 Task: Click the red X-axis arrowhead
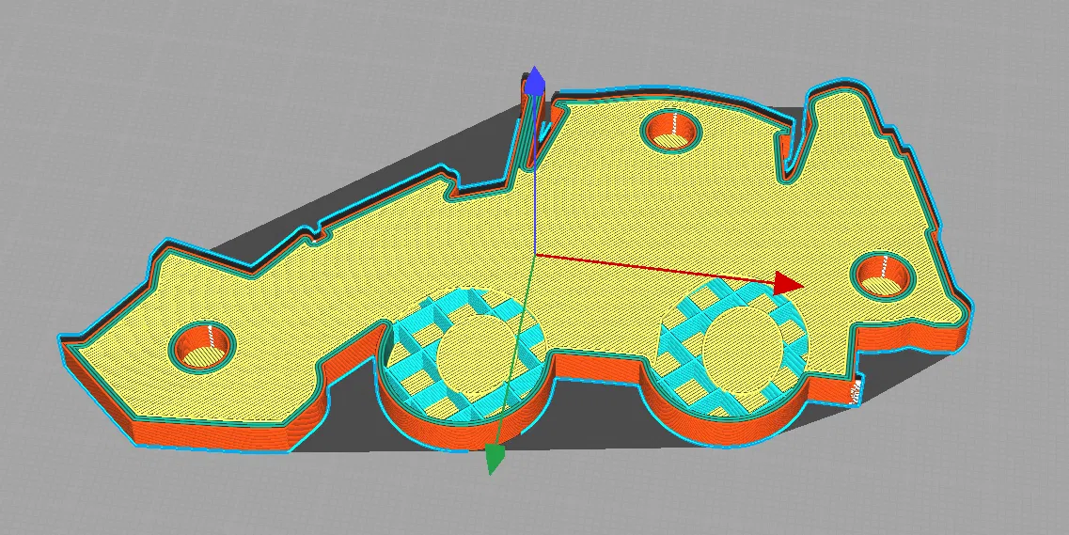(x=790, y=283)
